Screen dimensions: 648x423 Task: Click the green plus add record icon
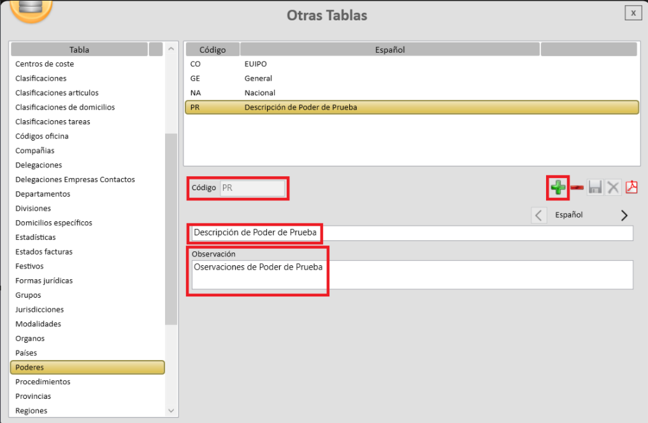(558, 188)
